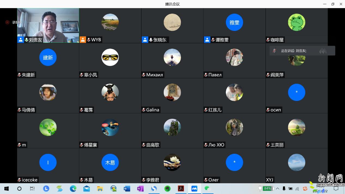Select 谭雅雯's blue 雅雯 avatar
This screenshot has width=345, height=194.
pos(235,22)
